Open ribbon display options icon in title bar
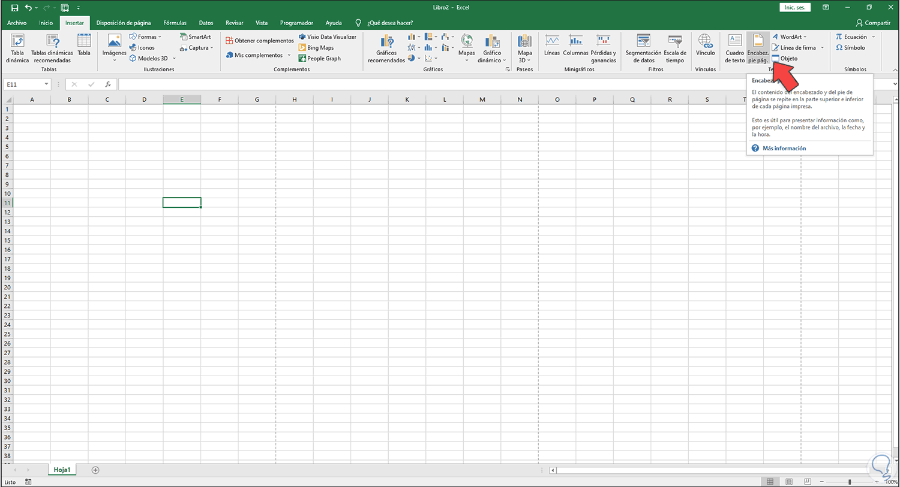The width and height of the screenshot is (900, 487). tap(826, 8)
